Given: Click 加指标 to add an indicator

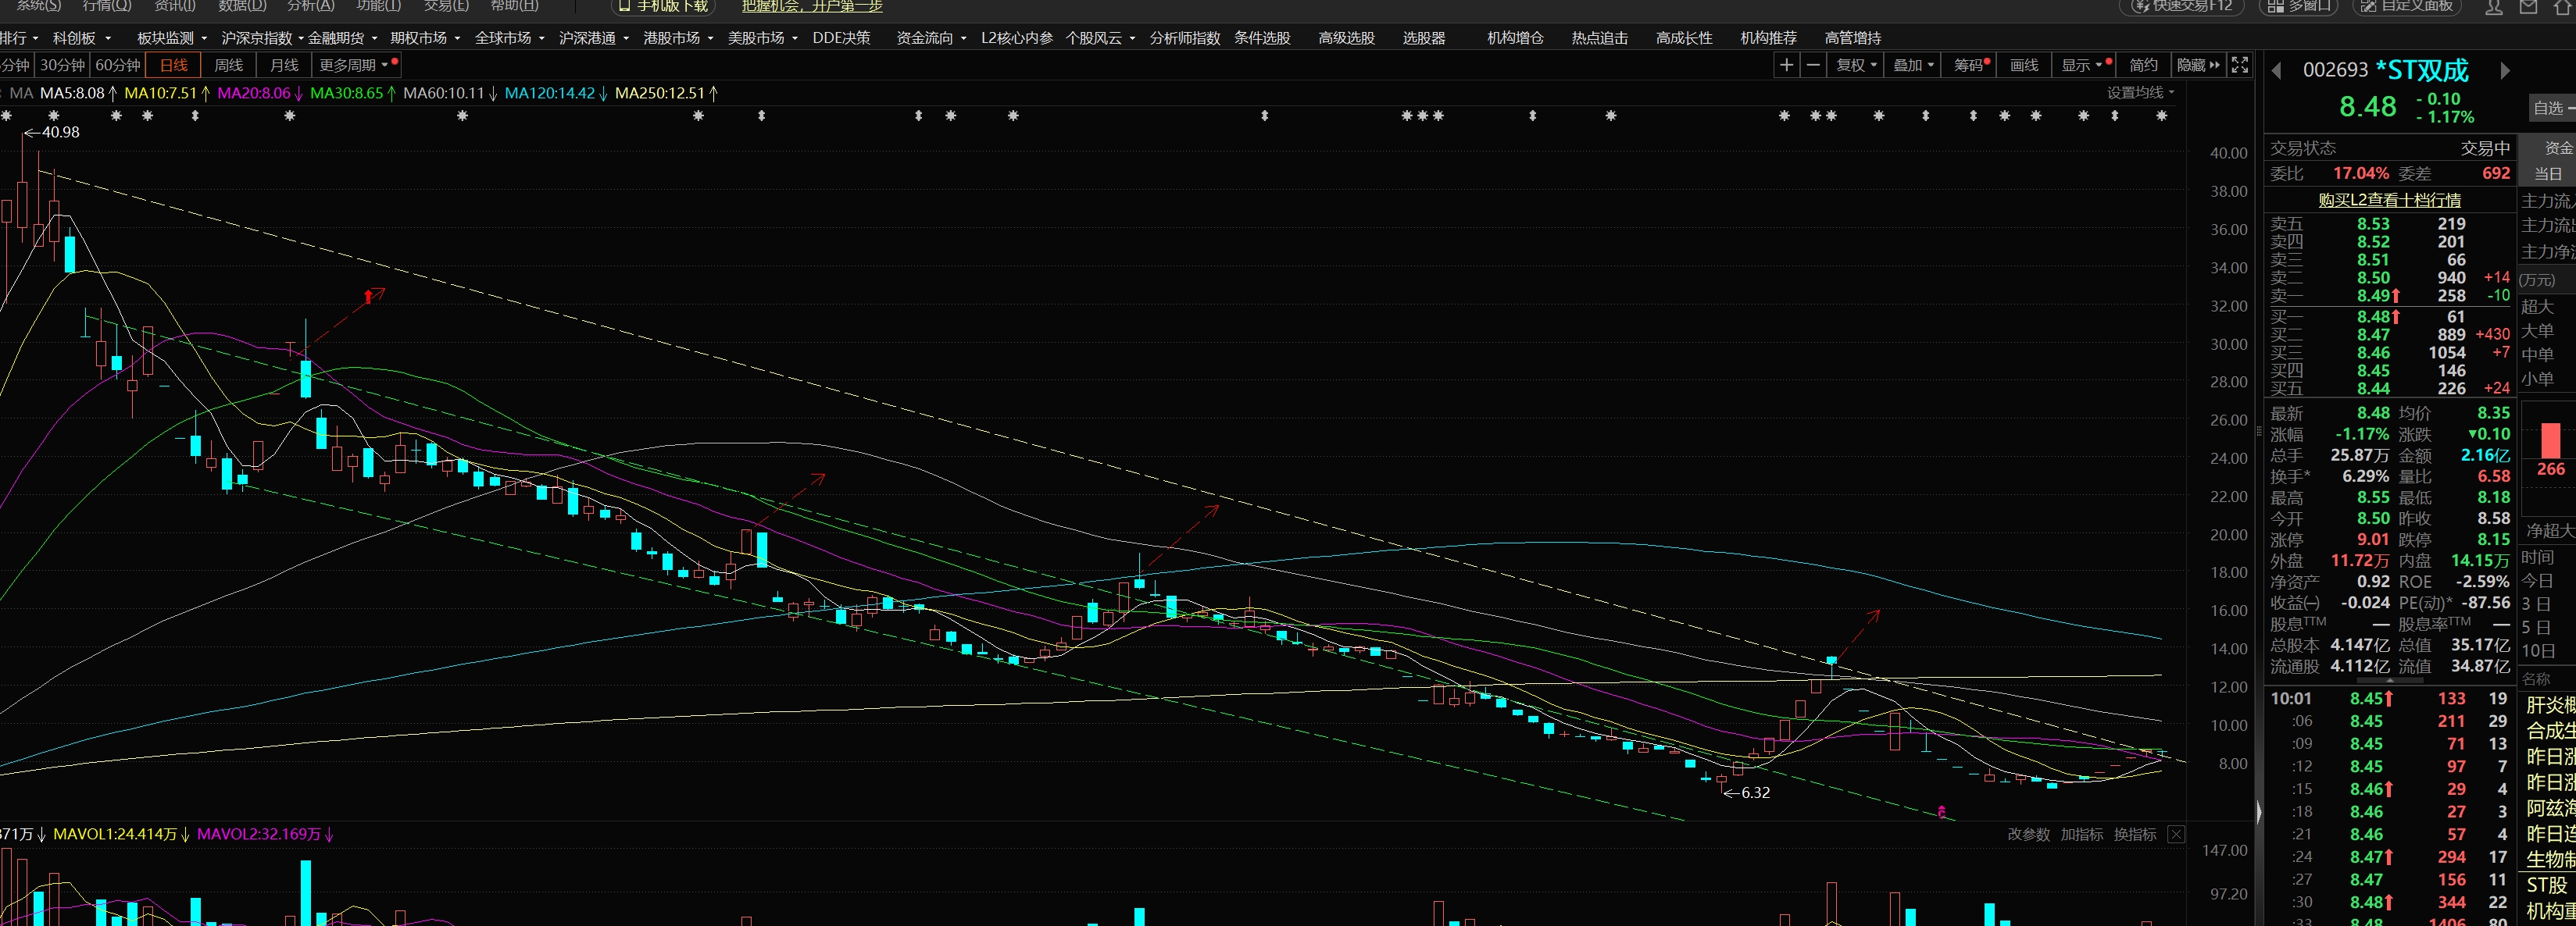Looking at the screenshot, I should [x=2081, y=834].
